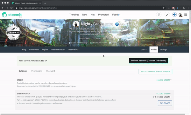The height and width of the screenshot is (115, 191).
Task: Click Buy Steem or Steem Power button
Action: 155,72
